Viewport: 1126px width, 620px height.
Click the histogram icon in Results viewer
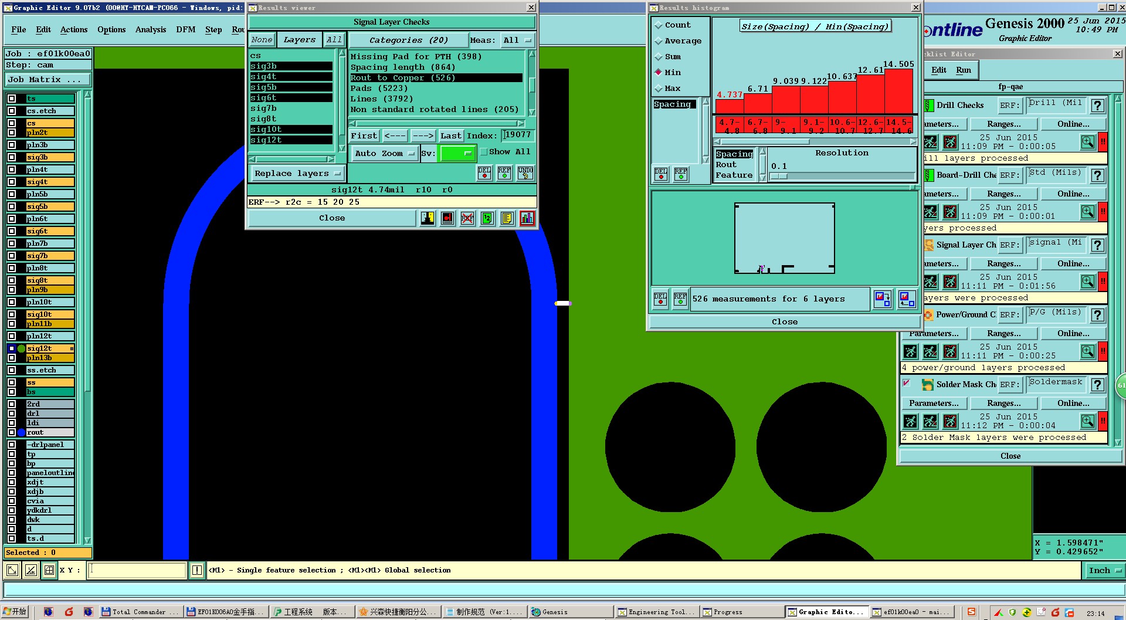coord(527,218)
